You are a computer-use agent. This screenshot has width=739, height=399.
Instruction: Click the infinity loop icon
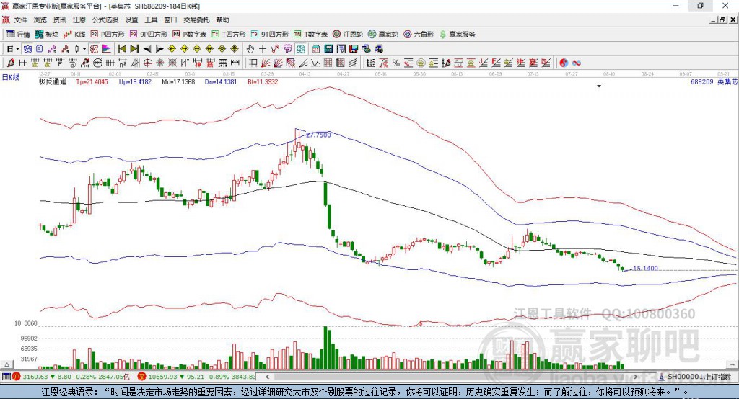[577, 63]
